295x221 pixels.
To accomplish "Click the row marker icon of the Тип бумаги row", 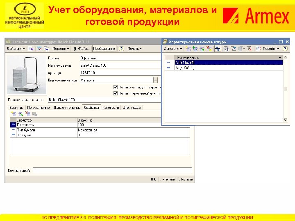I will click(x=13, y=130).
